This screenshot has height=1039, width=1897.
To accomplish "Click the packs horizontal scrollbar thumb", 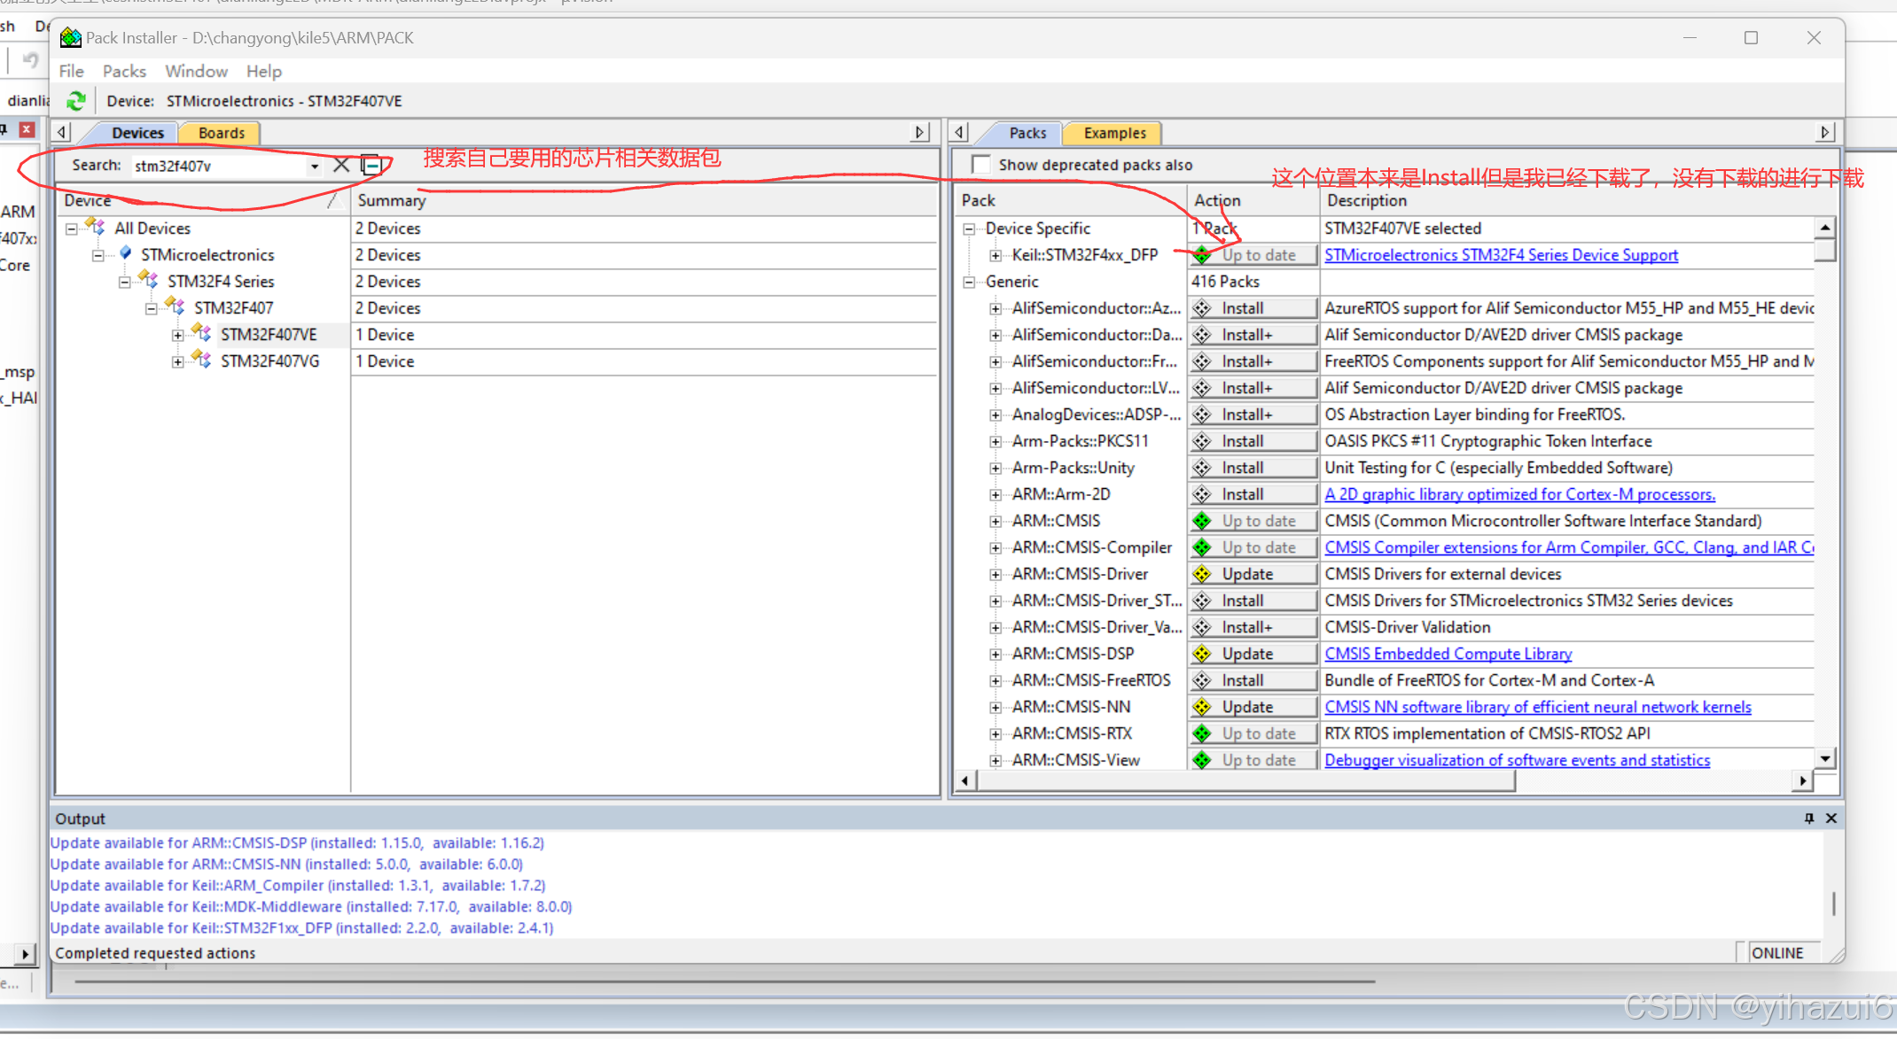I will (1246, 781).
